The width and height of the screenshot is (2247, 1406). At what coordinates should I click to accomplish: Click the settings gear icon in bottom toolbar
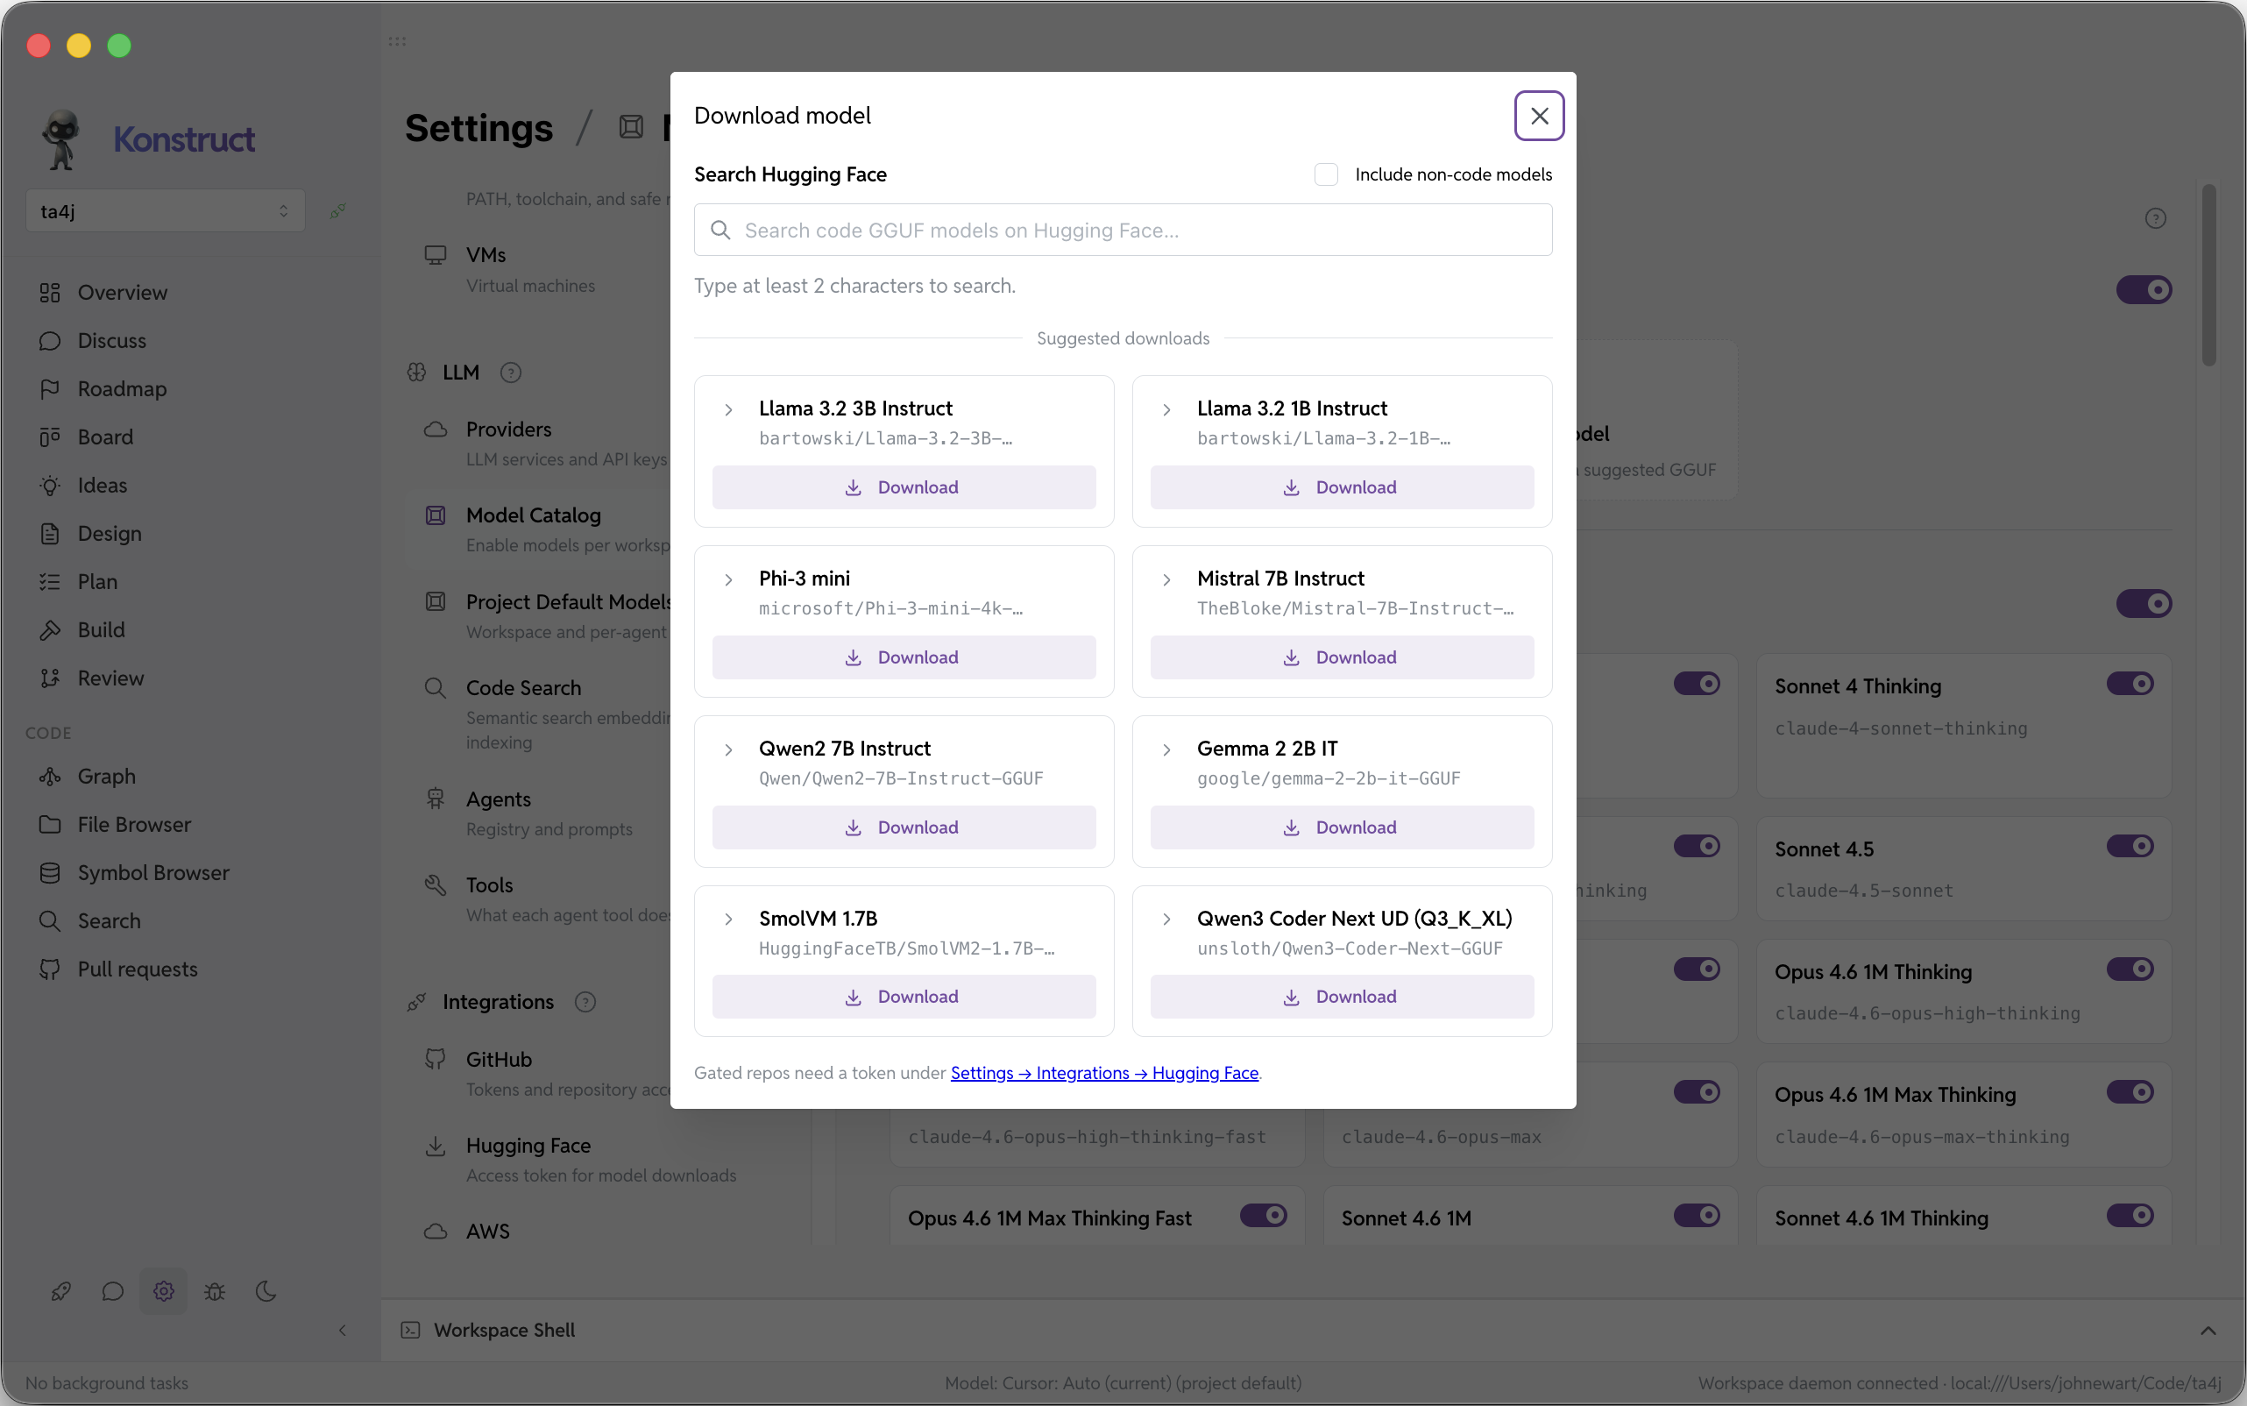[164, 1290]
